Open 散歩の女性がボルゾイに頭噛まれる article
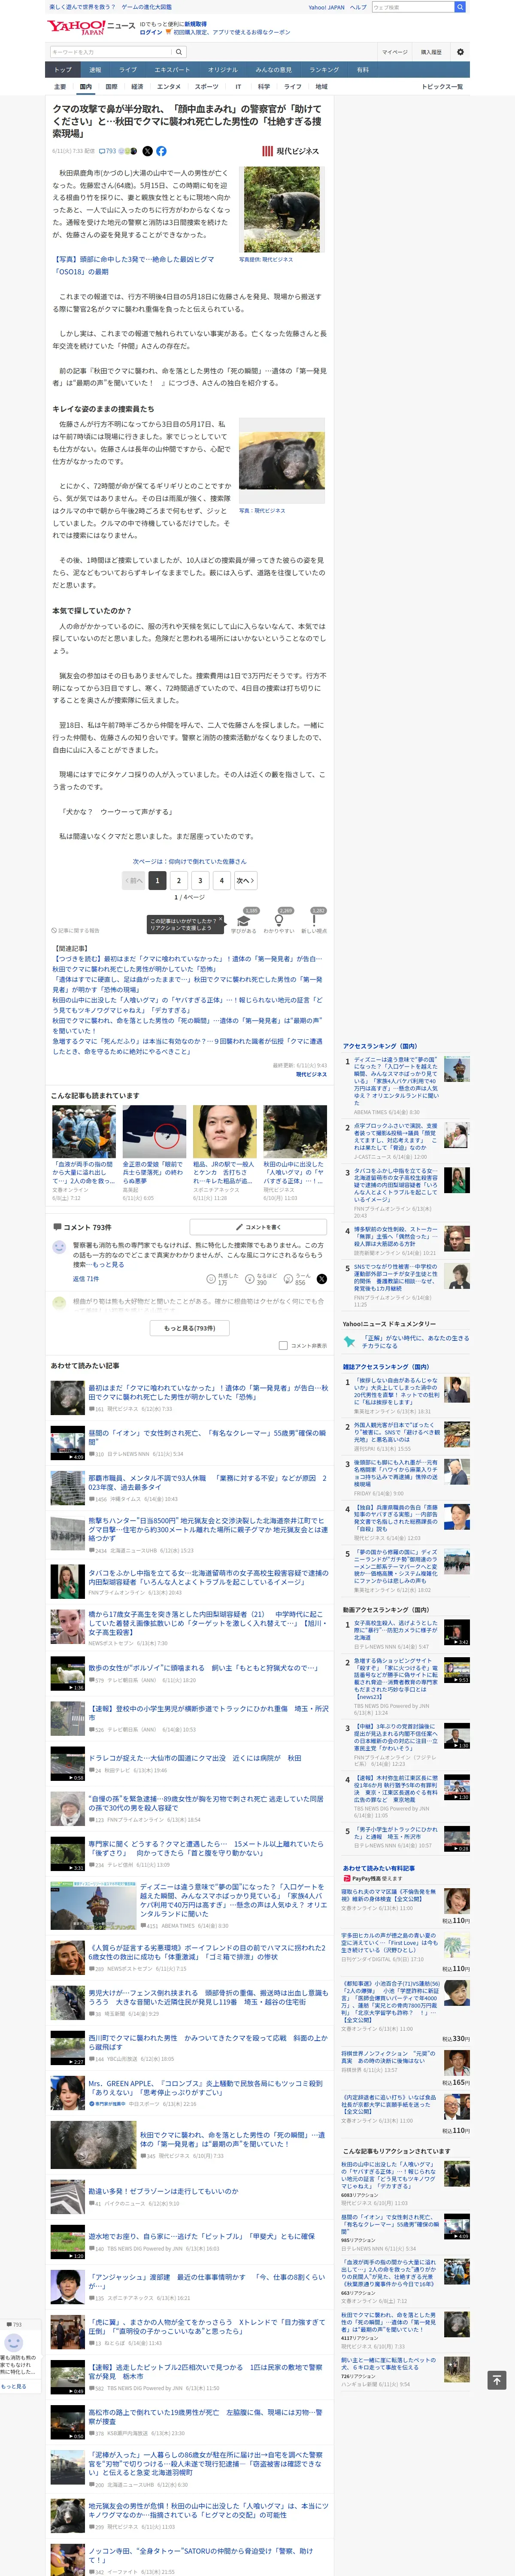The height and width of the screenshot is (2576, 515). [203, 1667]
